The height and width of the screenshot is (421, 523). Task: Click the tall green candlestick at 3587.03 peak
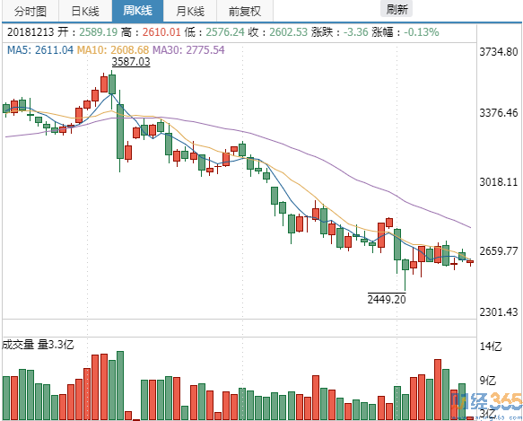112,84
